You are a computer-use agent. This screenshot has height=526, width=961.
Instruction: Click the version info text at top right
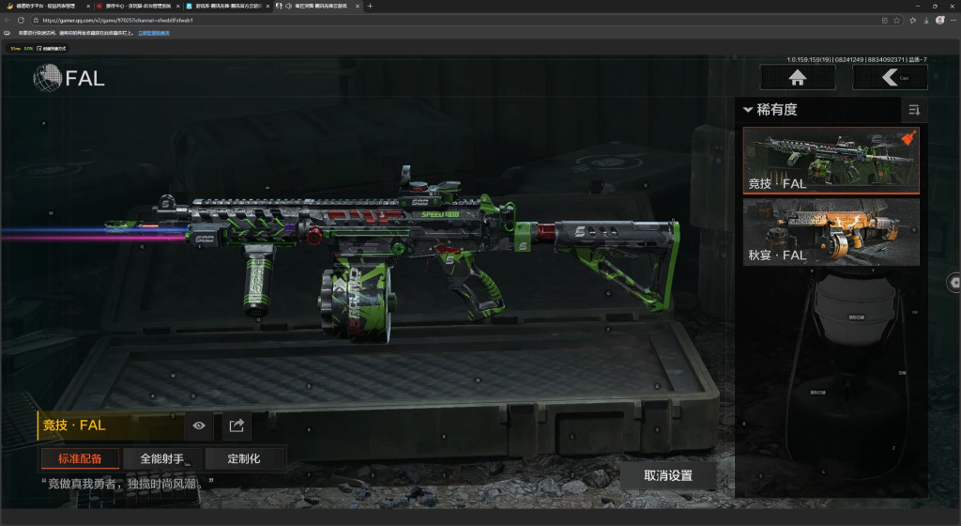click(856, 59)
